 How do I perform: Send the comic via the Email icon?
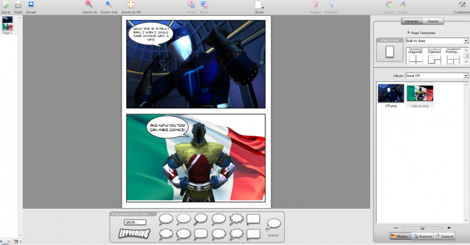click(31, 7)
